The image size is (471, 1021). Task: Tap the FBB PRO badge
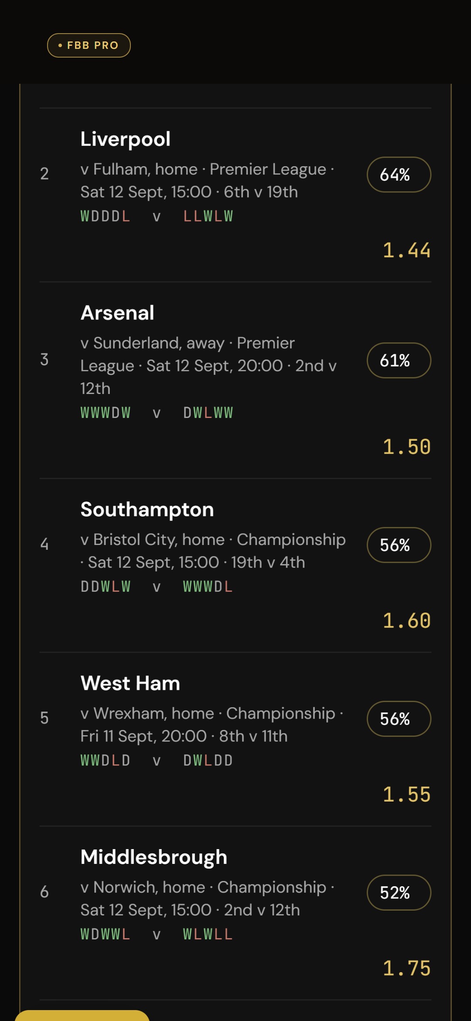(89, 45)
